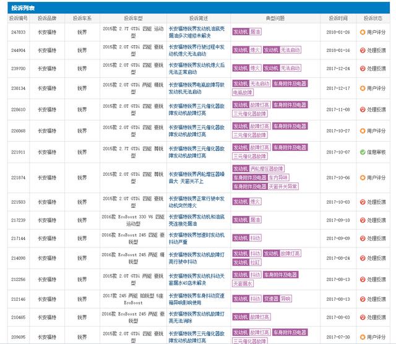Image resolution: width=396 pixels, height=344 pixels.
Task: Open complaint 涡轮增压器噪音大 天窗关不上
Action: 197,178
